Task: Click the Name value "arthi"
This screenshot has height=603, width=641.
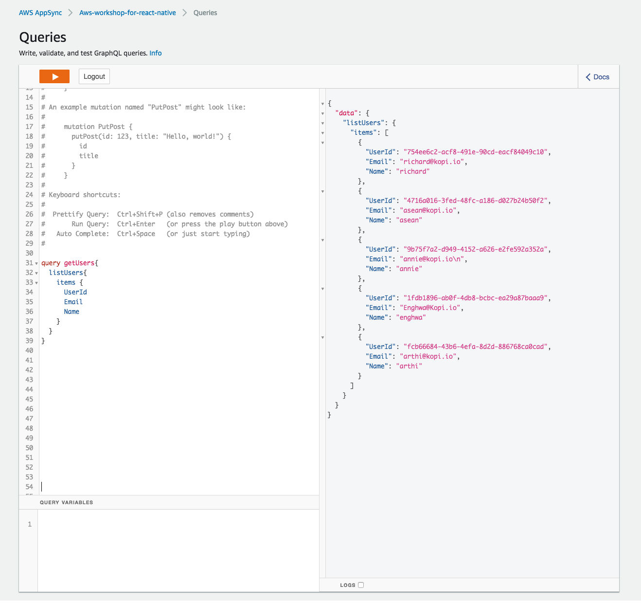Action: pyautogui.click(x=409, y=366)
